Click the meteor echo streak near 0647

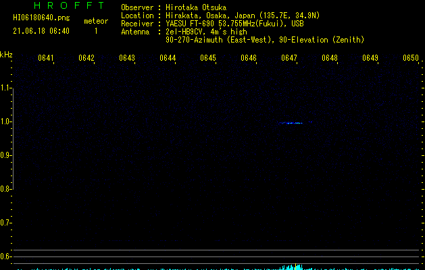click(291, 123)
